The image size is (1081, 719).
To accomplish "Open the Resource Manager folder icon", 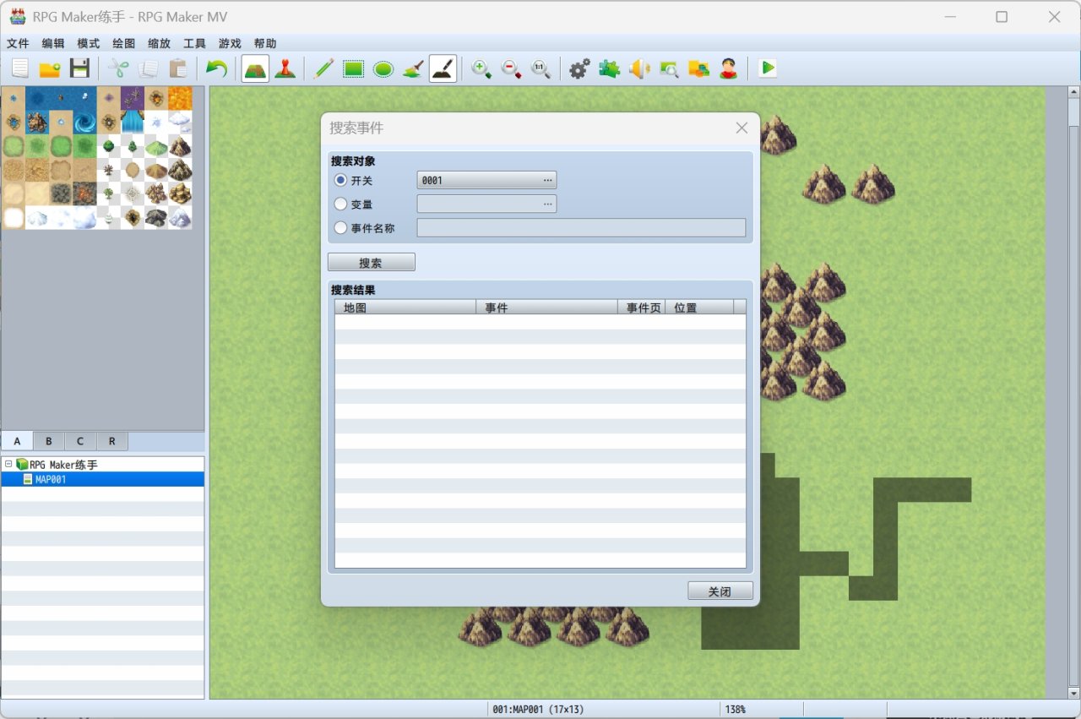I will tap(698, 69).
